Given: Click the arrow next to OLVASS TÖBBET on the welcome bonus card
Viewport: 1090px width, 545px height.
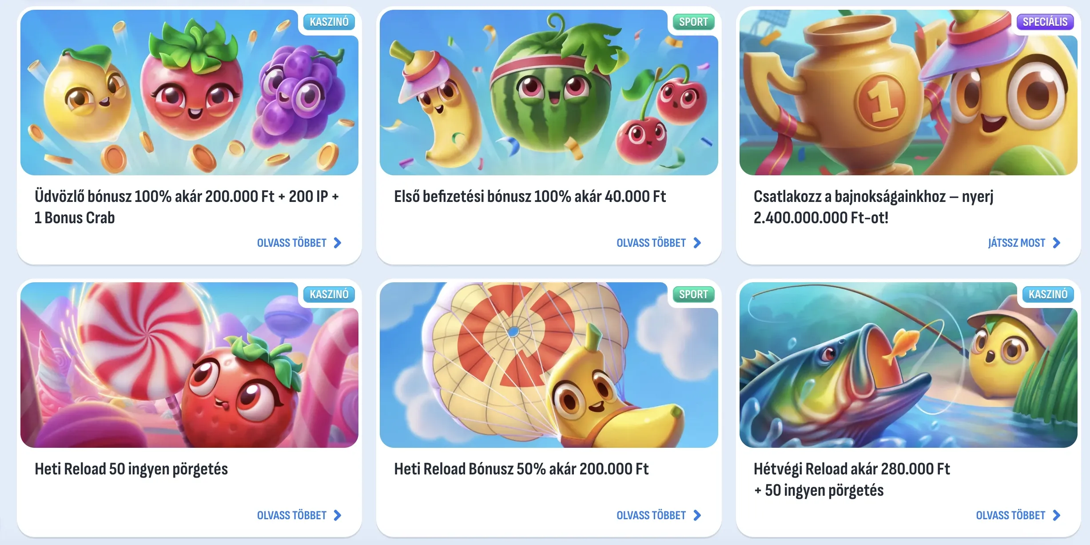Looking at the screenshot, I should pyautogui.click(x=338, y=243).
